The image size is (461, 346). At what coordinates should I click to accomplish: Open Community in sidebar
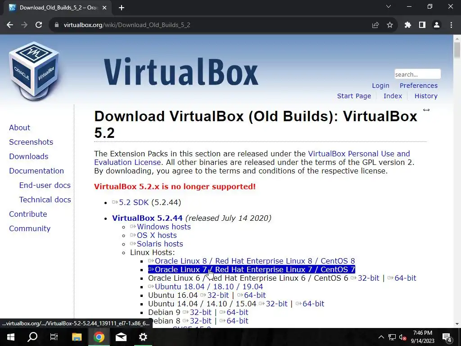coord(30,228)
